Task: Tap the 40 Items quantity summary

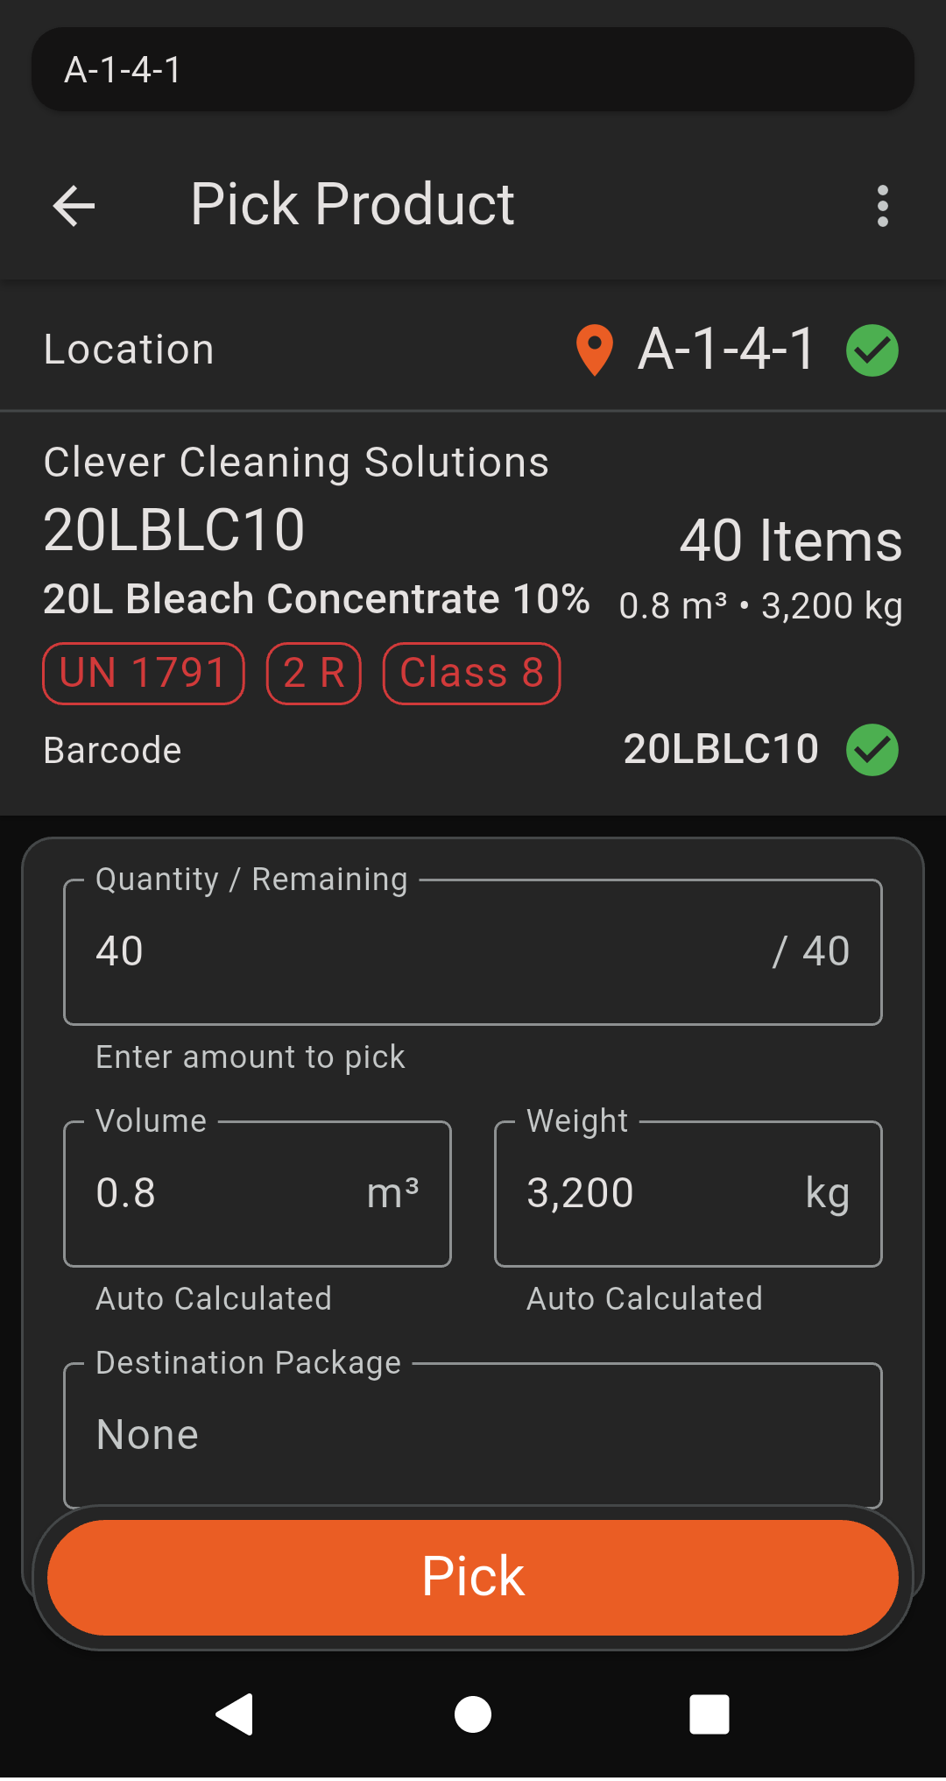Action: pos(790,541)
